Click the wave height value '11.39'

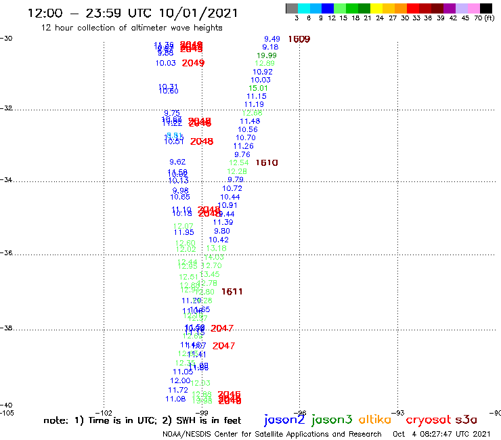(x=223, y=222)
